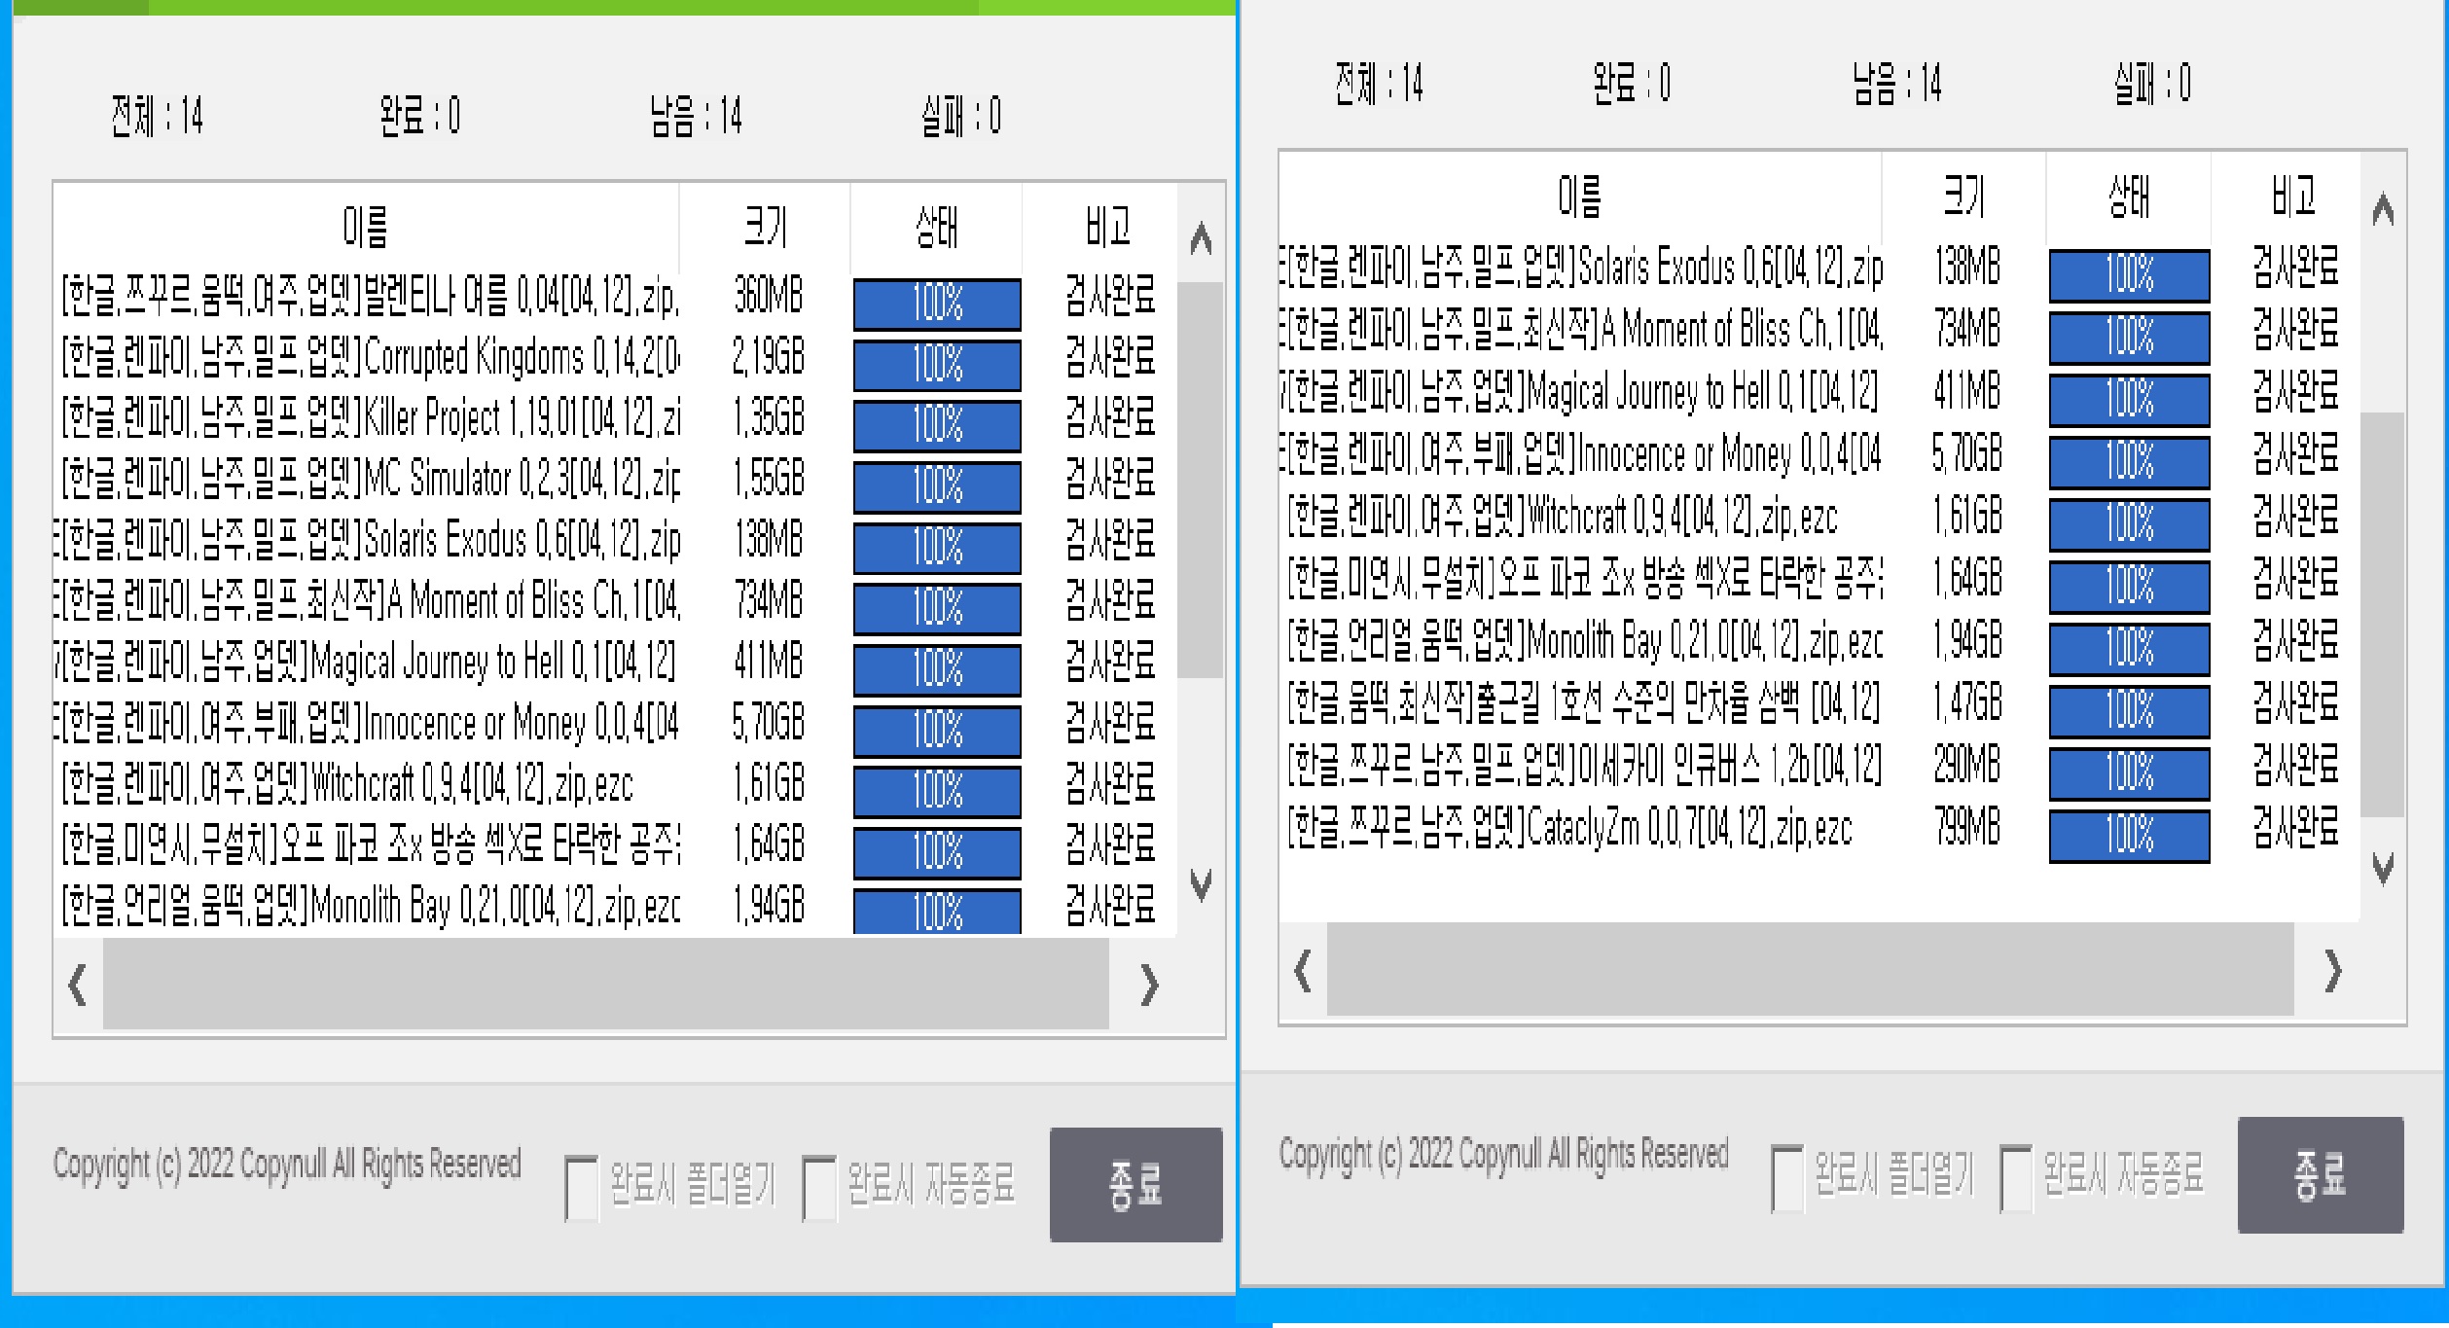Sort by 이름 column header in left window

pos(366,227)
